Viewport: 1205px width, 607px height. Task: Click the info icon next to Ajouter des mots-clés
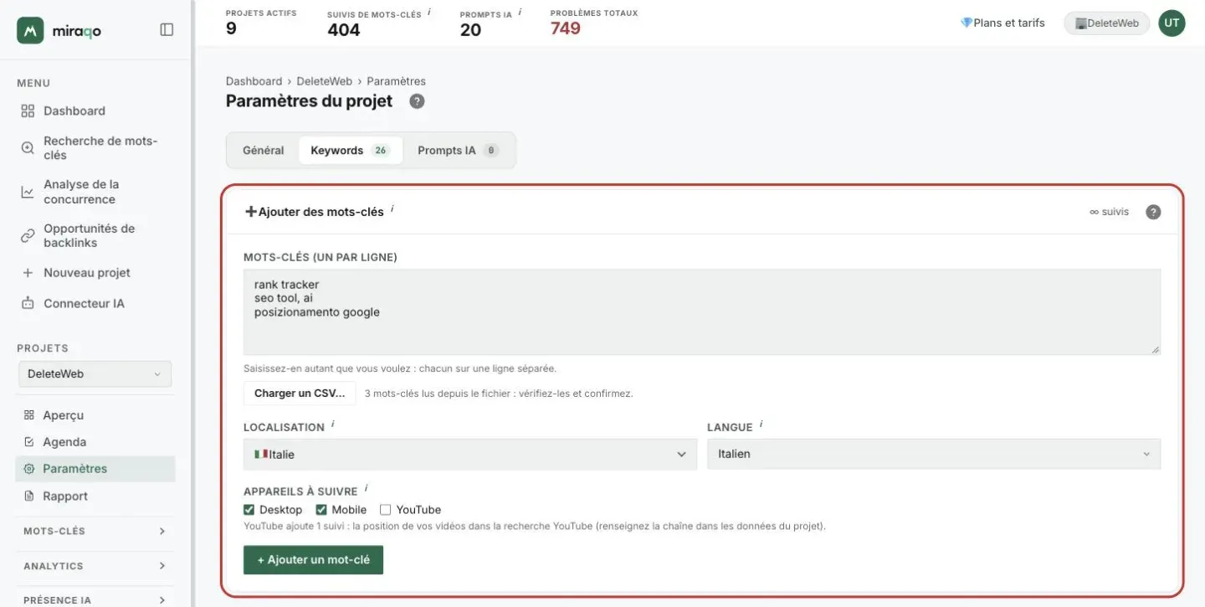pyautogui.click(x=392, y=208)
